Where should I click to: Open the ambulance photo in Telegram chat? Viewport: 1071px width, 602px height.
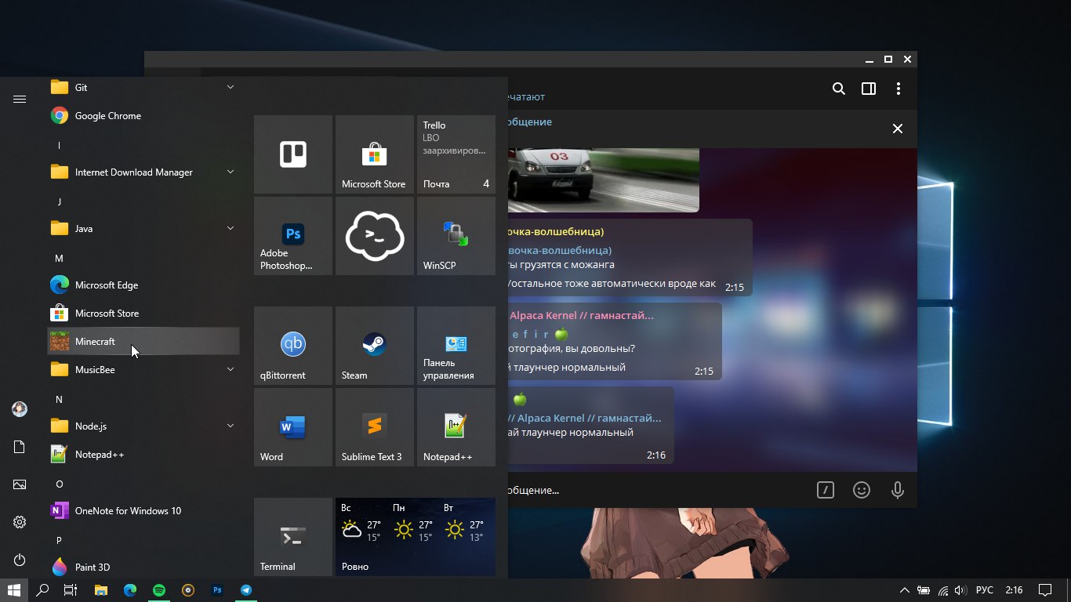tap(604, 180)
